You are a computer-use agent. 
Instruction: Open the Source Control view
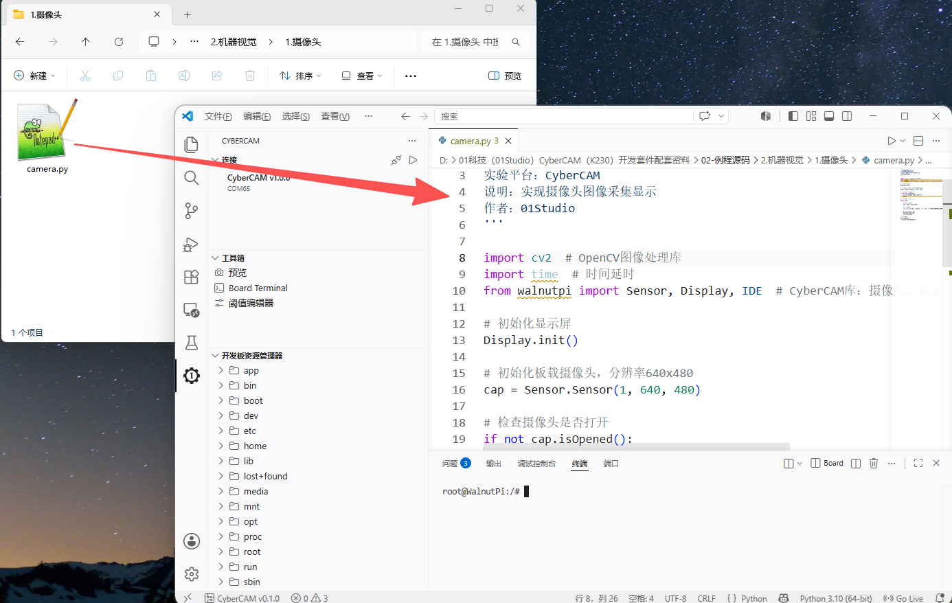(192, 211)
